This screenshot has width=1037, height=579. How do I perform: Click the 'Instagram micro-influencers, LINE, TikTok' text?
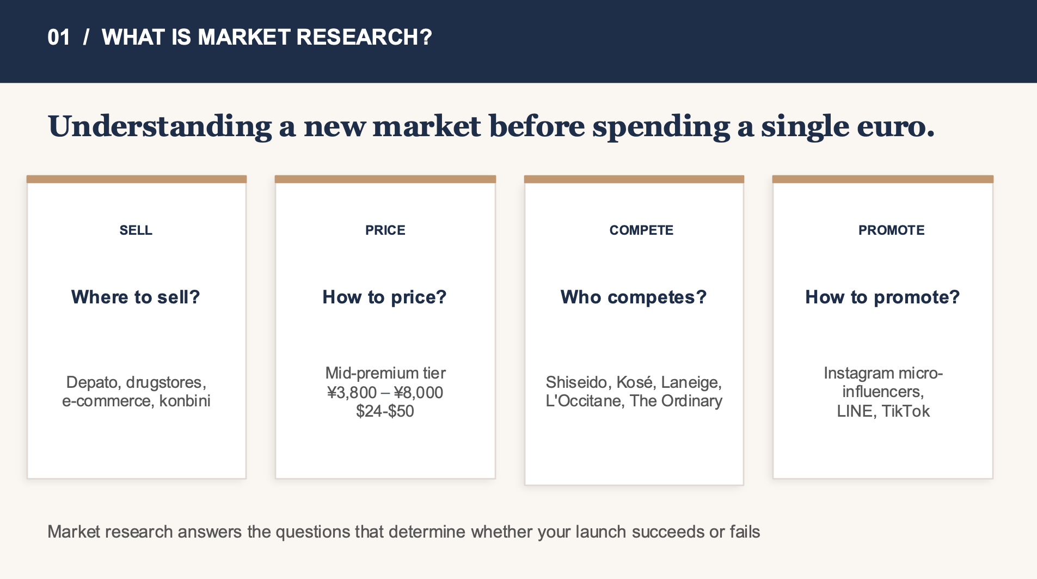tap(883, 392)
